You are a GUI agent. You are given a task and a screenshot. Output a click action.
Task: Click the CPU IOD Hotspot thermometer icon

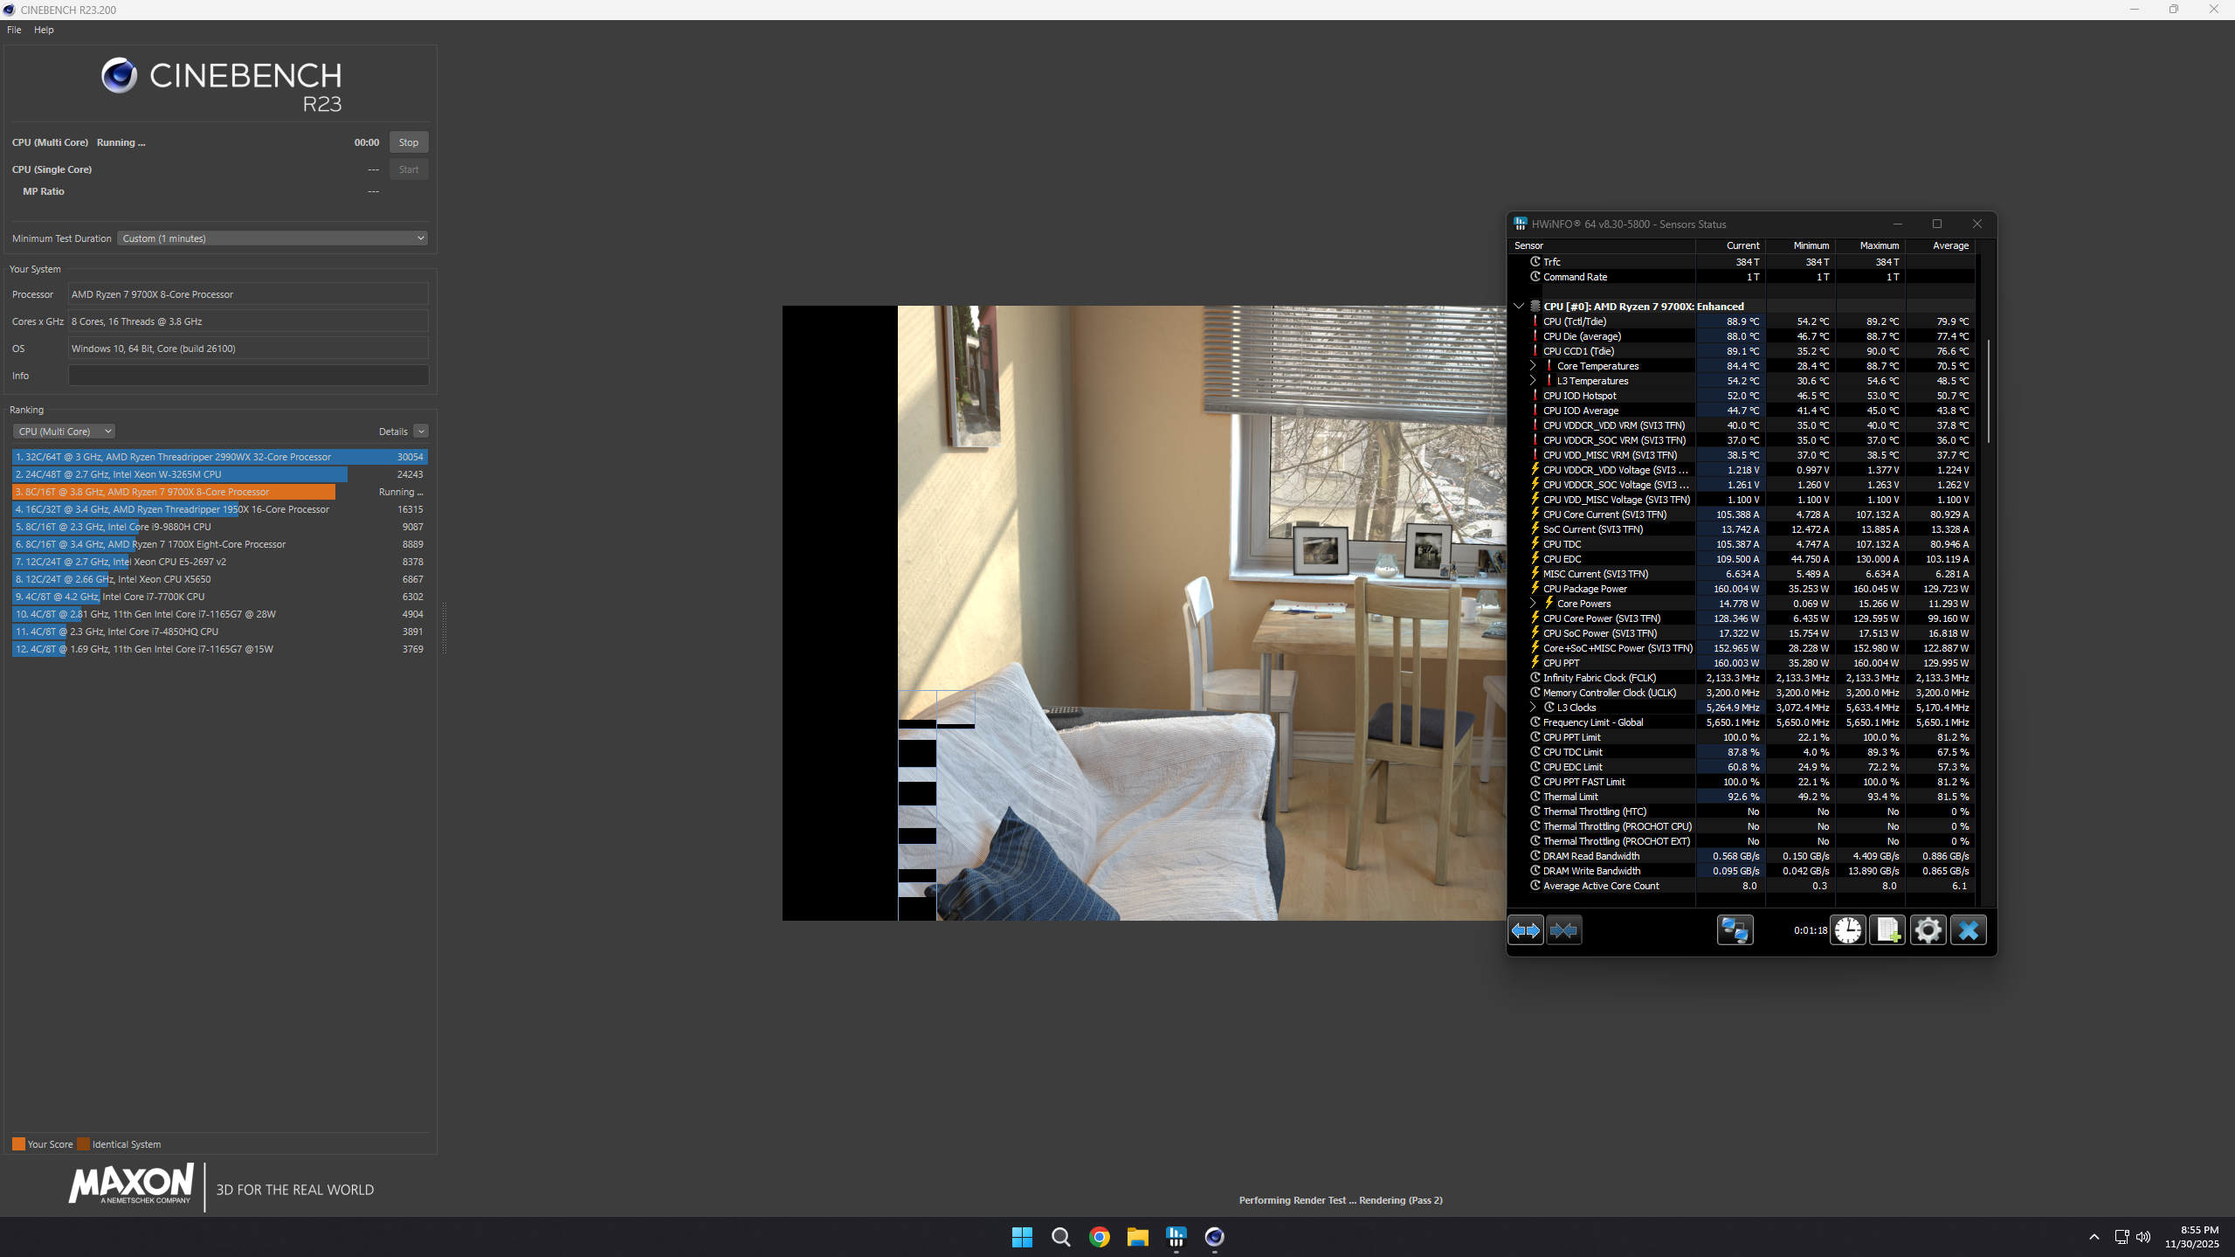(1535, 396)
